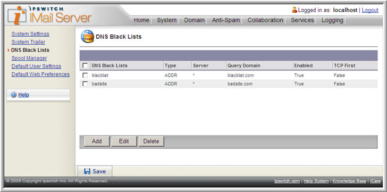The width and height of the screenshot is (387, 192).
Task: Click the Delete button
Action: [x=151, y=141]
